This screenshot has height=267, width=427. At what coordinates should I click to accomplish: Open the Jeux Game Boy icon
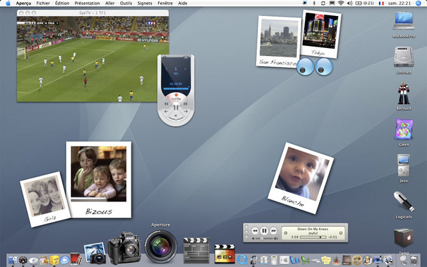(404, 166)
